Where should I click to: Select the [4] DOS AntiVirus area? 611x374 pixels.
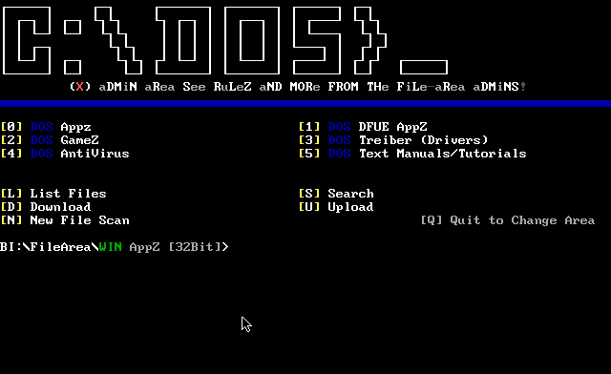coord(65,154)
